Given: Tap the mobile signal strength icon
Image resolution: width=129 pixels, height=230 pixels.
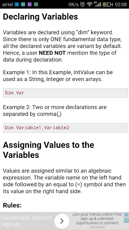Looking at the screenshot, I should click(97, 4).
